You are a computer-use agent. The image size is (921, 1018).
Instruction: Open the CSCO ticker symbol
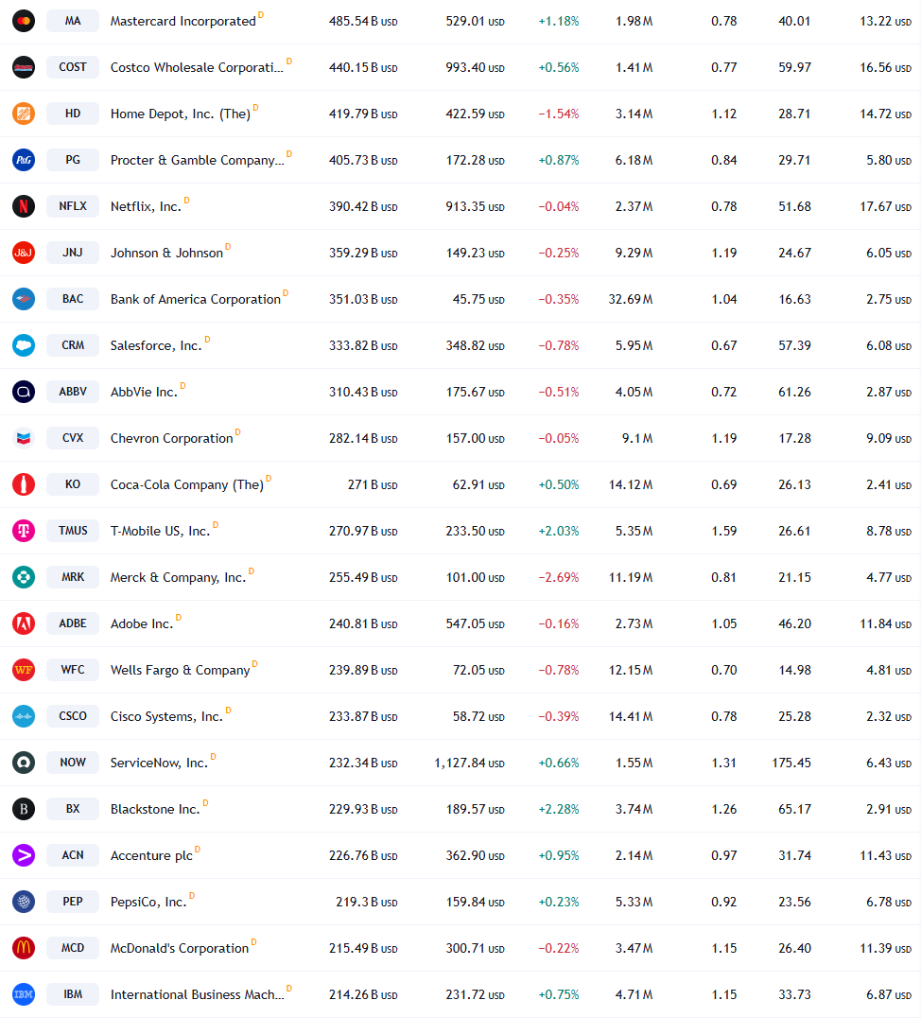[73, 716]
